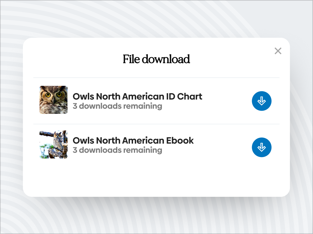The image size is (313, 234).
Task: Select the "Owls North American ID Chart" title
Action: point(137,96)
